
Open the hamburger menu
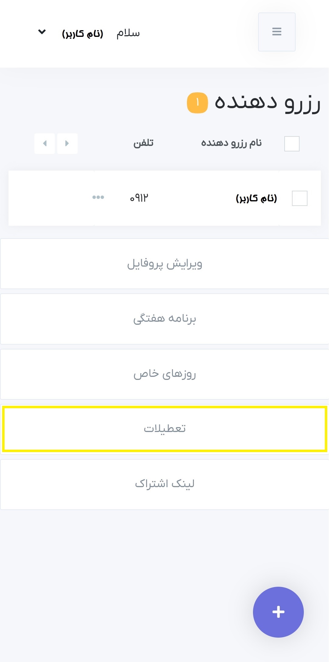pyautogui.click(x=276, y=32)
